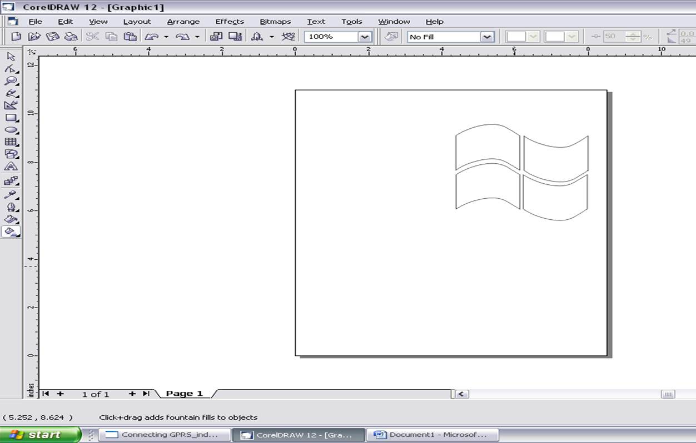Viewport: 696px width, 443px height.
Task: Open the Bitmaps menu
Action: coord(275,22)
